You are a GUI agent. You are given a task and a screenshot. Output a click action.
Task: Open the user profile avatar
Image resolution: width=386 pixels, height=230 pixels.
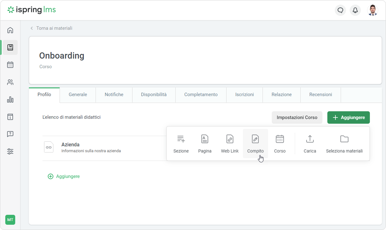(372, 10)
